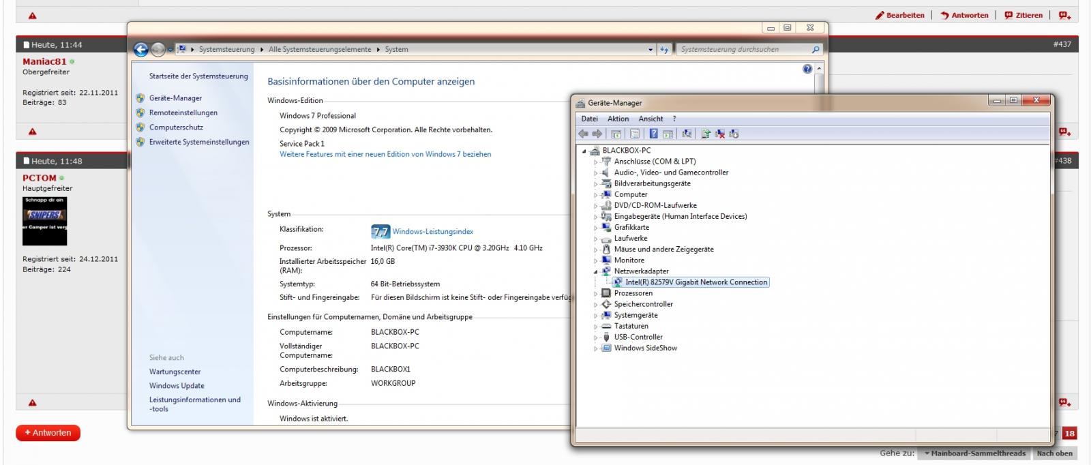
Task: Click the Forward arrow in Geräte-Manager toolbar
Action: pyautogui.click(x=597, y=134)
